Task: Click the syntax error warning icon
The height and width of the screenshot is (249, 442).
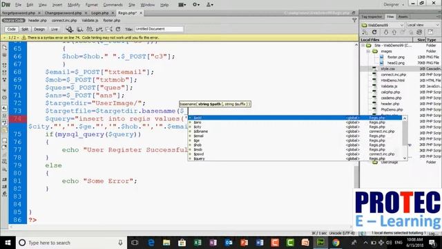Action: coord(24,37)
